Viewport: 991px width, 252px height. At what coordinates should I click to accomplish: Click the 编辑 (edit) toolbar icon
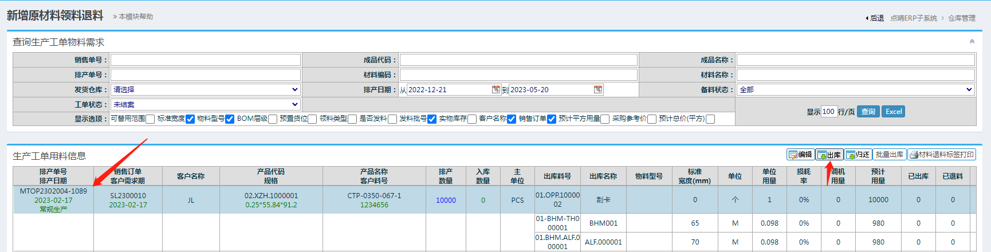click(793, 155)
